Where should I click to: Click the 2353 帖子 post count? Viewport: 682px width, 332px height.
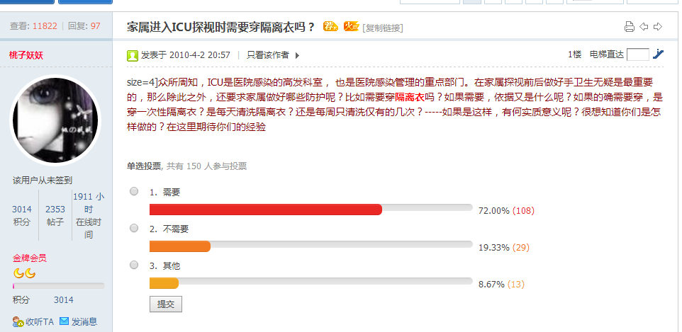click(55, 215)
